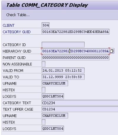Click the CATEGORY TEXT field CD1234
The height and width of the screenshot is (135, 118).
tap(80, 103)
